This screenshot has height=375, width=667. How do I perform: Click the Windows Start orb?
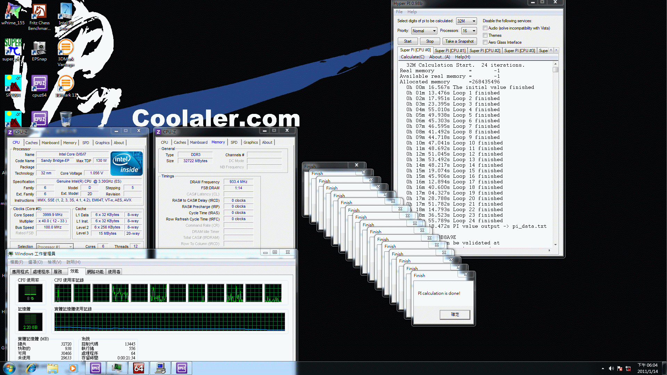pos(9,368)
